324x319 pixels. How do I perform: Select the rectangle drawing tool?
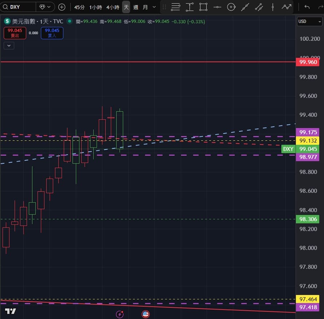203,7
